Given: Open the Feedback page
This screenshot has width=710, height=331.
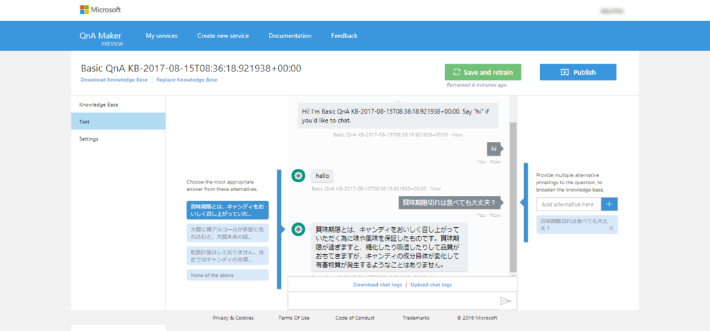Looking at the screenshot, I should click(x=344, y=36).
